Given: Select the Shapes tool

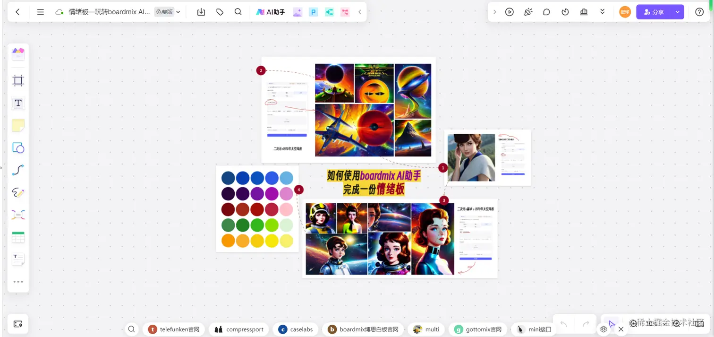Looking at the screenshot, I should (18, 148).
